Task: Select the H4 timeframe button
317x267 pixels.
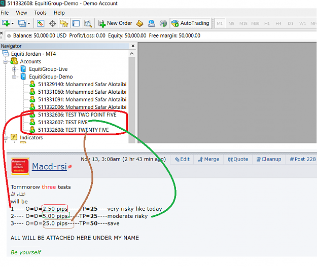Action: 278,23
